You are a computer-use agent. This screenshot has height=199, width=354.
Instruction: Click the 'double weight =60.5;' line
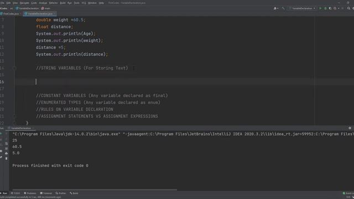pyautogui.click(x=60, y=20)
